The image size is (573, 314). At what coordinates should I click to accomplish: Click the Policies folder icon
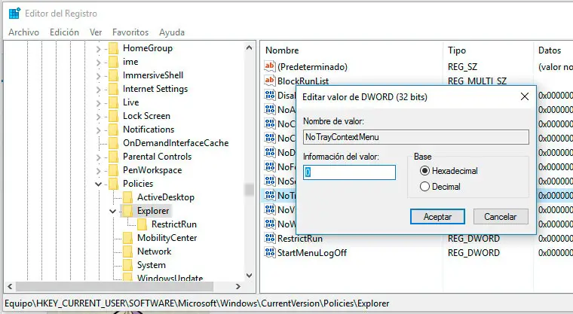click(x=114, y=183)
